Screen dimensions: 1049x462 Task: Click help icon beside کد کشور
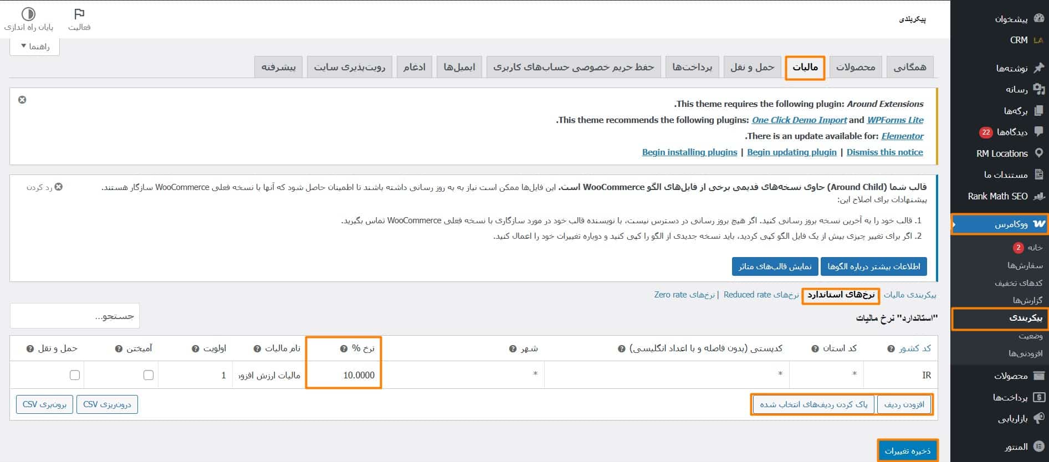pos(891,349)
